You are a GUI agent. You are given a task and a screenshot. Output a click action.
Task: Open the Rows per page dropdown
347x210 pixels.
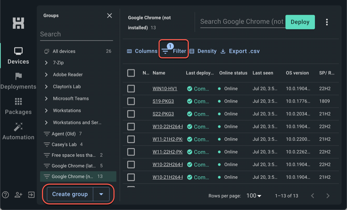(254, 196)
